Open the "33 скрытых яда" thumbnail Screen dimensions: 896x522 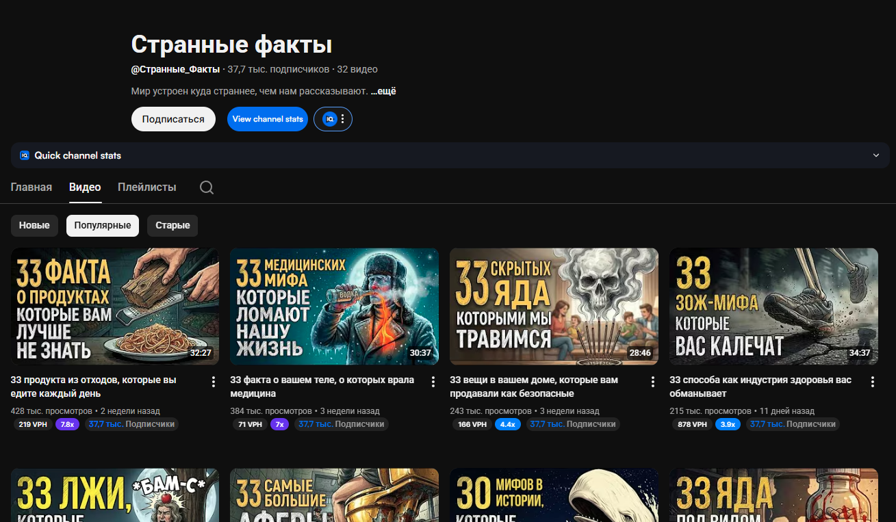point(554,306)
